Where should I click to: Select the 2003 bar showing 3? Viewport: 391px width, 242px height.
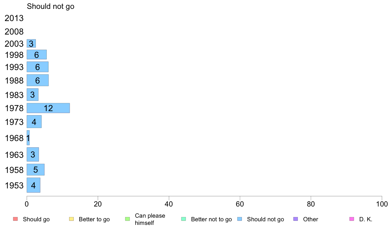[x=31, y=43]
